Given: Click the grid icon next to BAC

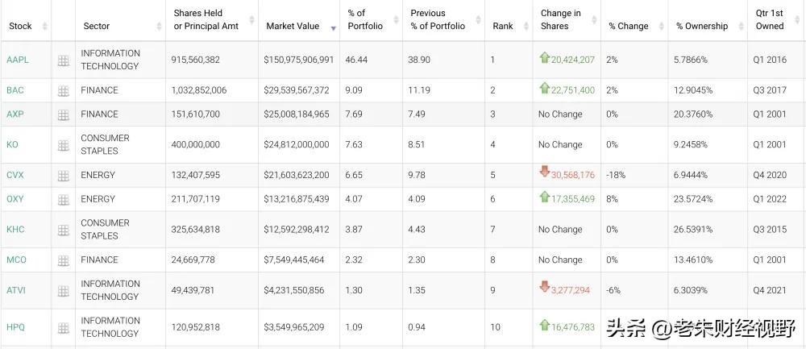Looking at the screenshot, I should click(63, 91).
